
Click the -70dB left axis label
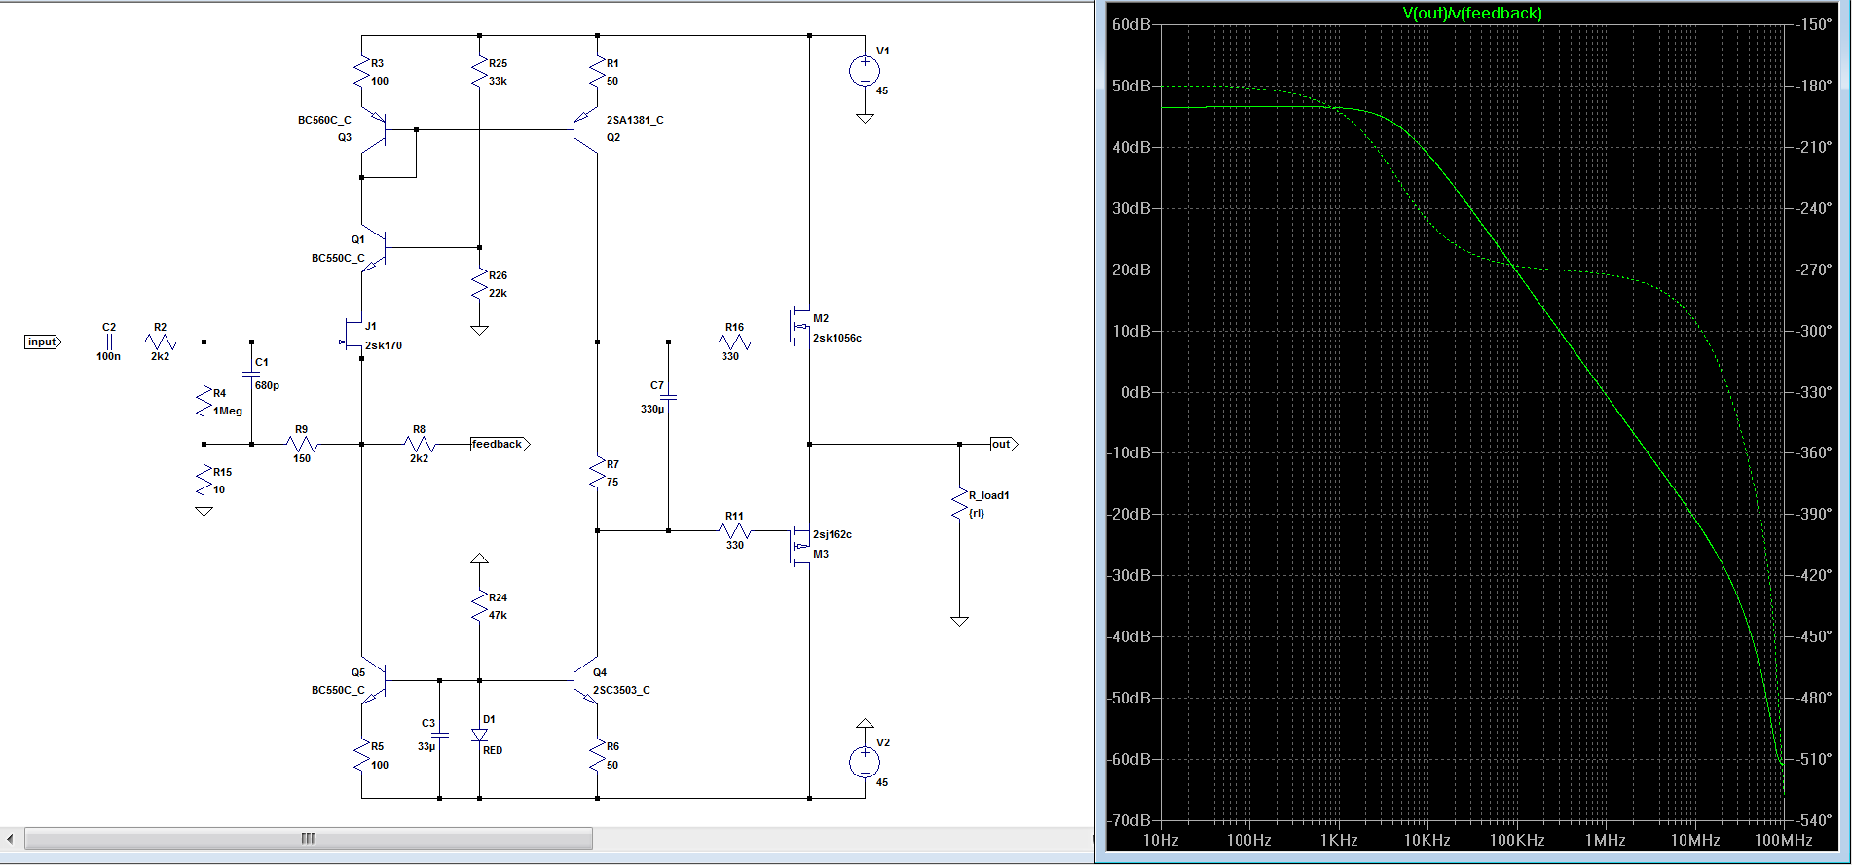[1129, 820]
